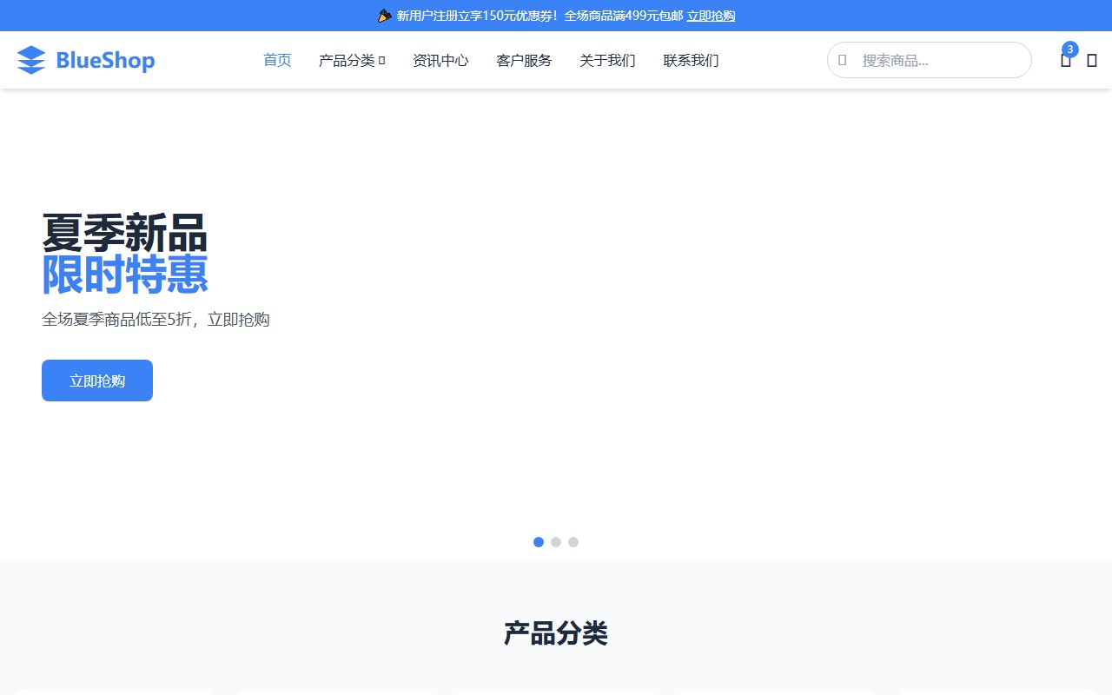1112x695 pixels.
Task: Open the 客户服务 menu item
Action: (x=524, y=60)
